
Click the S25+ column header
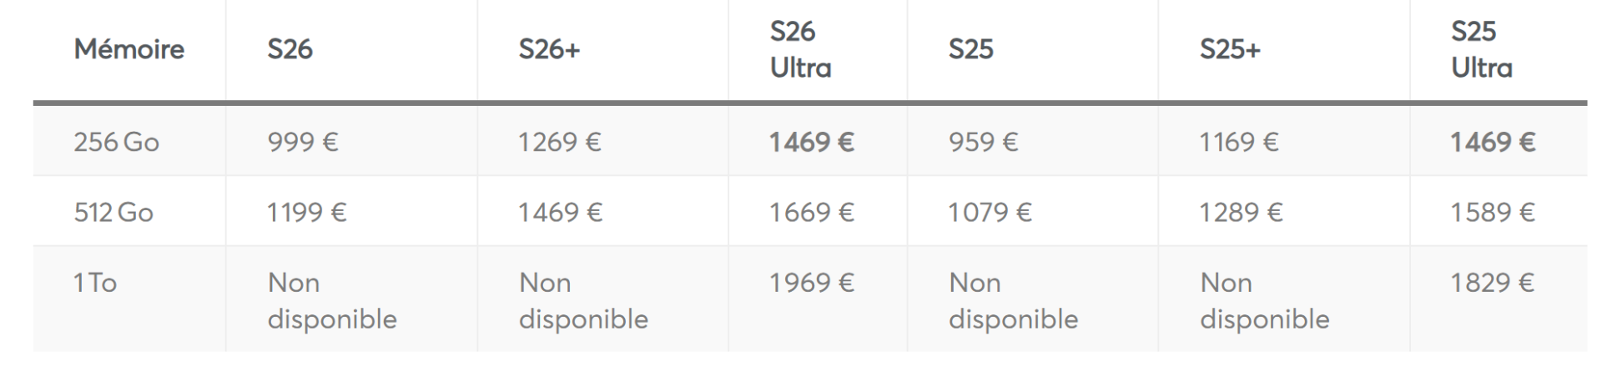(x=1230, y=49)
